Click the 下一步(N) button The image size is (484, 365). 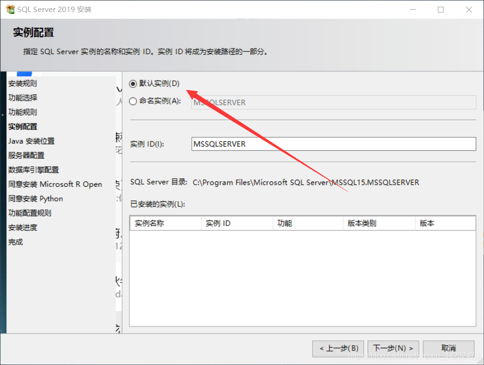click(x=393, y=348)
